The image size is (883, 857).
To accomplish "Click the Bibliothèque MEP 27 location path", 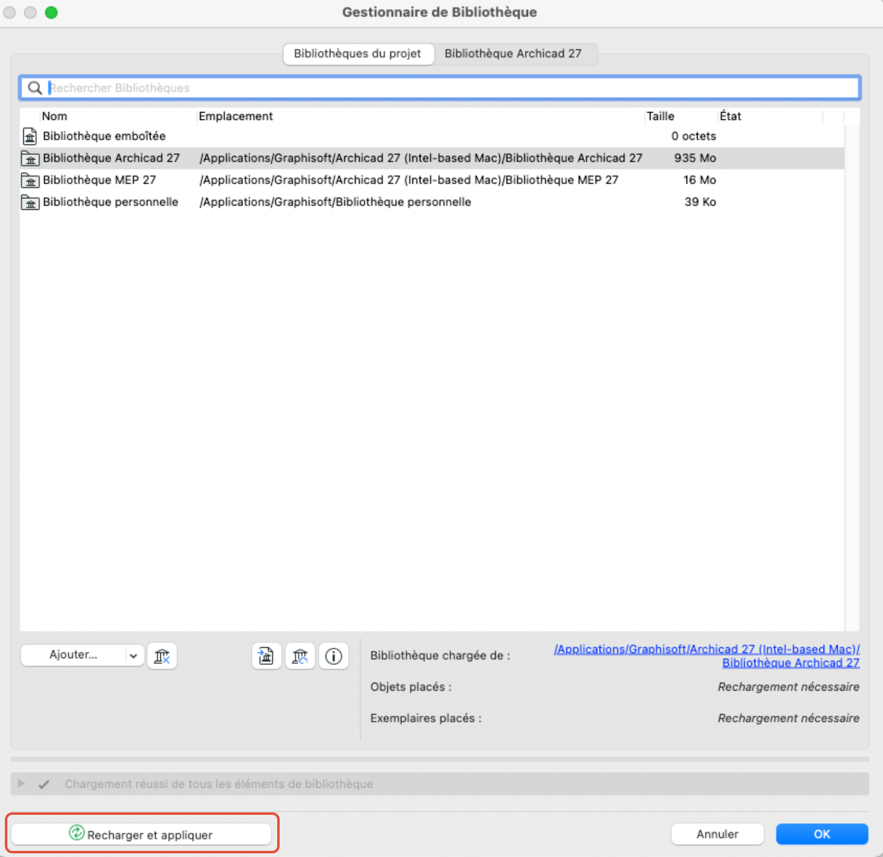I will pyautogui.click(x=409, y=180).
